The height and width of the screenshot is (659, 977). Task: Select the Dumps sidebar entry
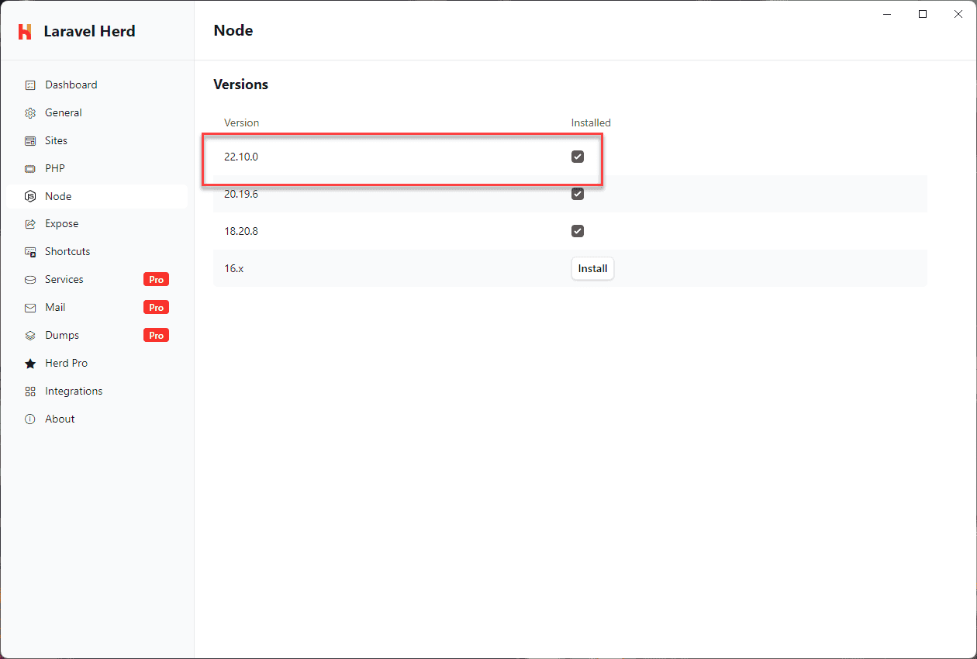tap(62, 335)
